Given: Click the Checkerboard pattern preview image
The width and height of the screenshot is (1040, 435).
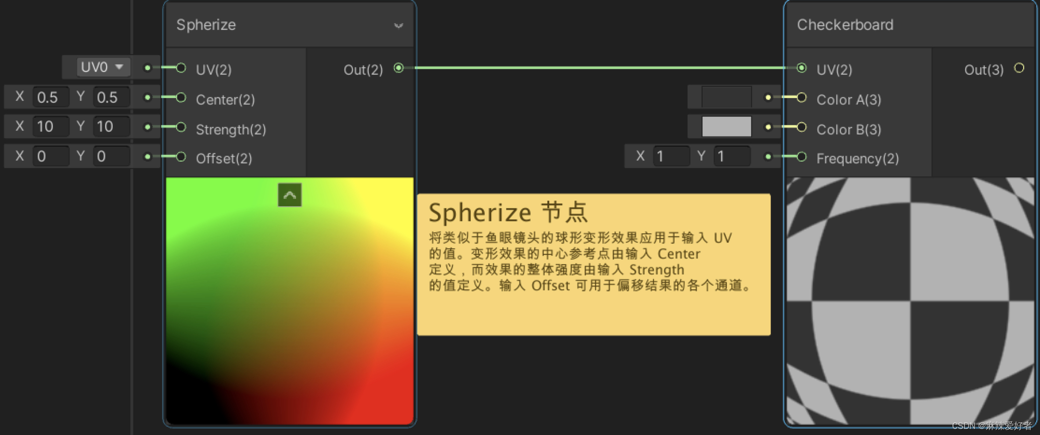Looking at the screenshot, I should click(x=910, y=301).
